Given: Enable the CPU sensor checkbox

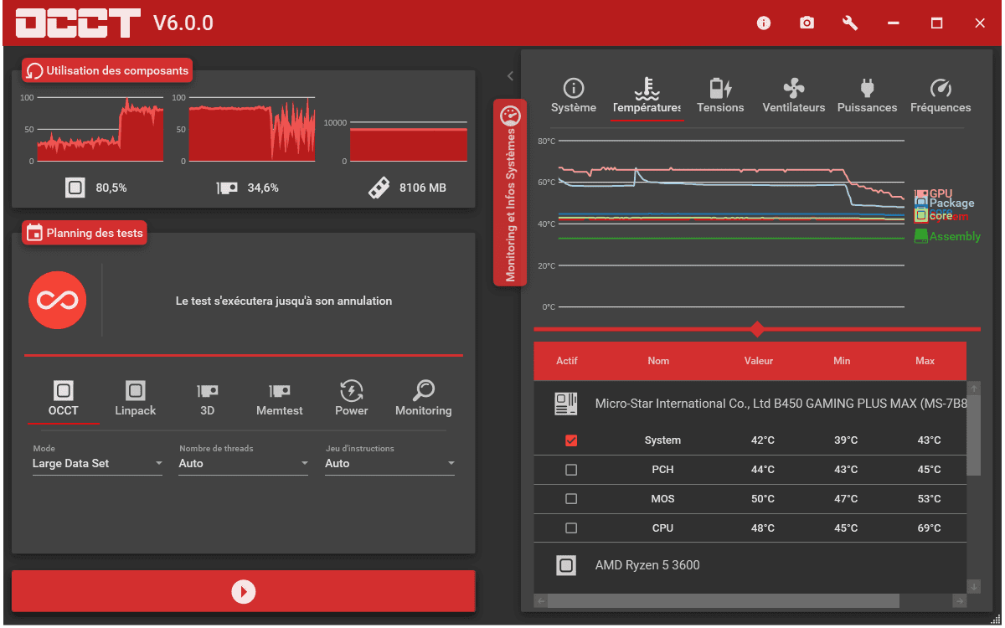Looking at the screenshot, I should [x=571, y=528].
